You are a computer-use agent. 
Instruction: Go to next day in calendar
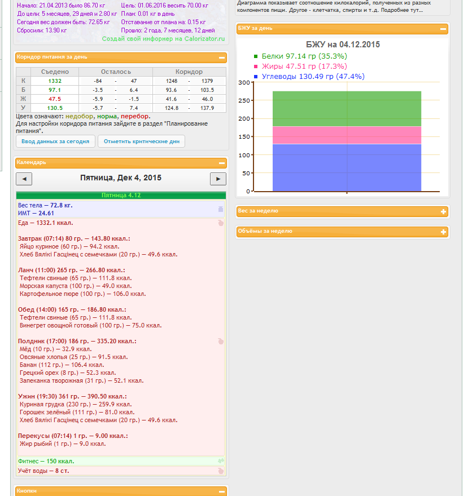click(218, 179)
